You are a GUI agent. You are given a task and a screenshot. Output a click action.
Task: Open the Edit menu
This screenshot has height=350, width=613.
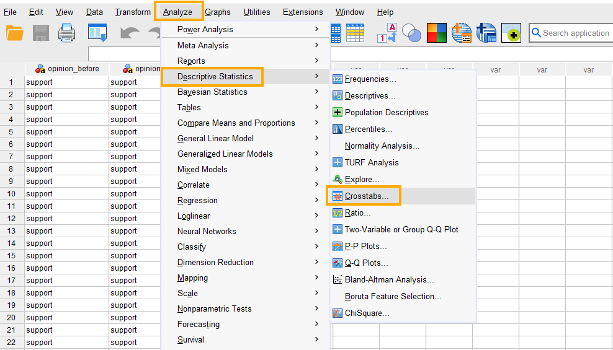point(36,12)
